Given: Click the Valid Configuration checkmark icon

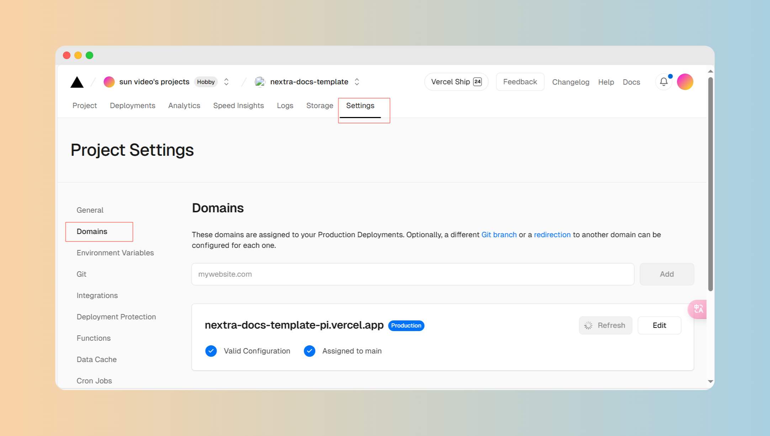Looking at the screenshot, I should [x=211, y=351].
